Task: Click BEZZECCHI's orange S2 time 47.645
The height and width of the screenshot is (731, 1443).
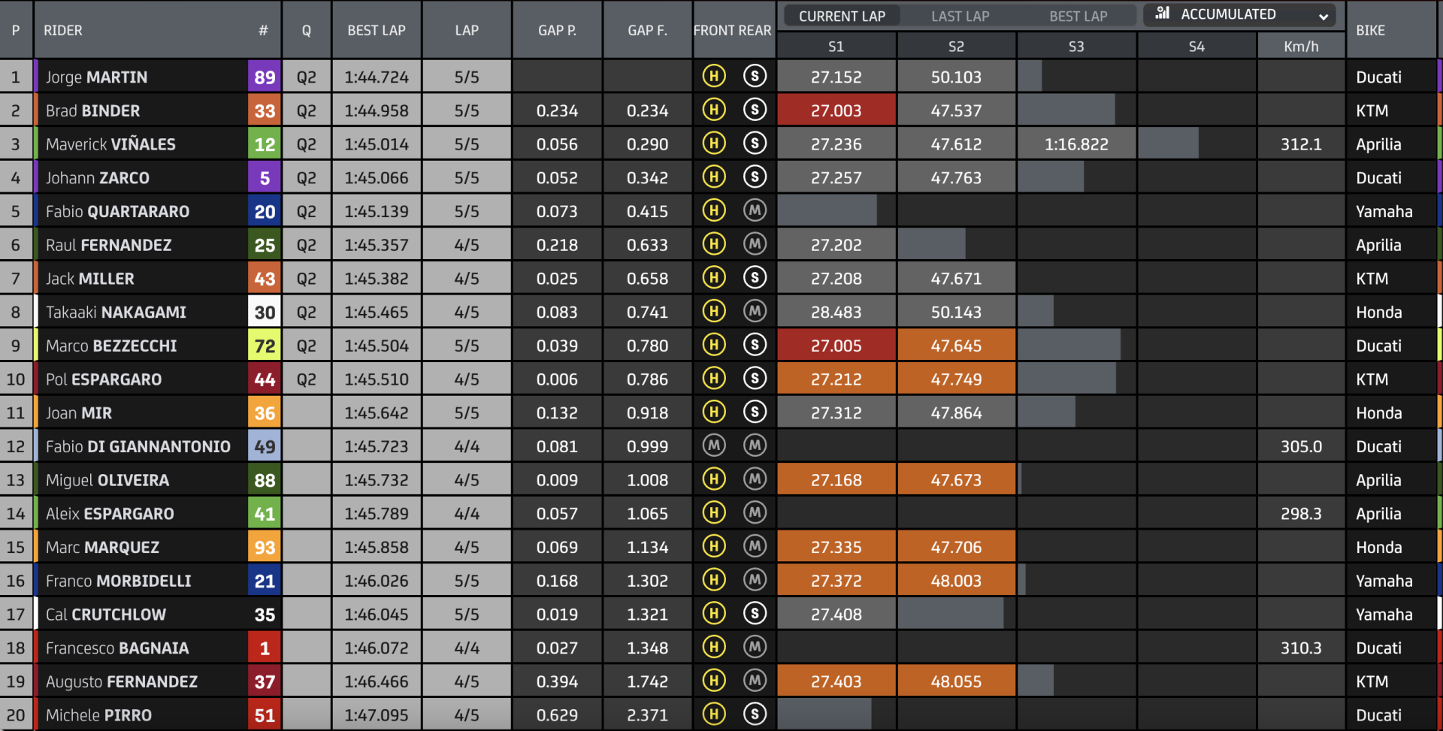Action: (x=956, y=346)
